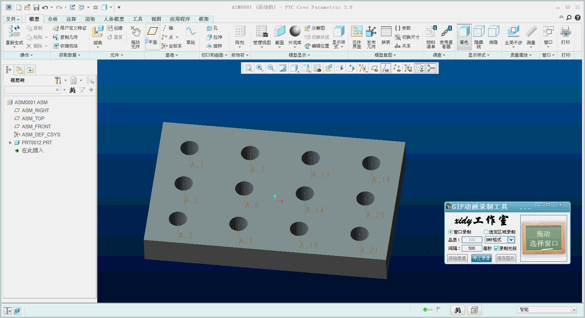Viewport: 585px width, 318px height.
Task: Open the BMP格式 format dropdown
Action: [511, 240]
